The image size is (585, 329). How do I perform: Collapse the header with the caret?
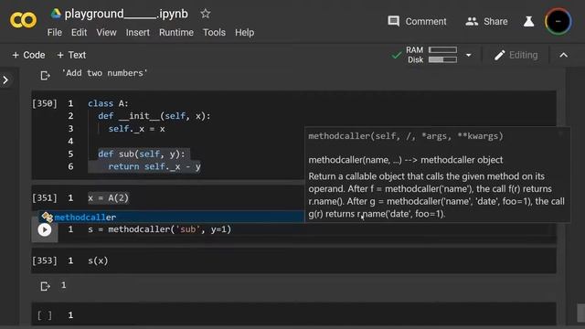[563, 55]
